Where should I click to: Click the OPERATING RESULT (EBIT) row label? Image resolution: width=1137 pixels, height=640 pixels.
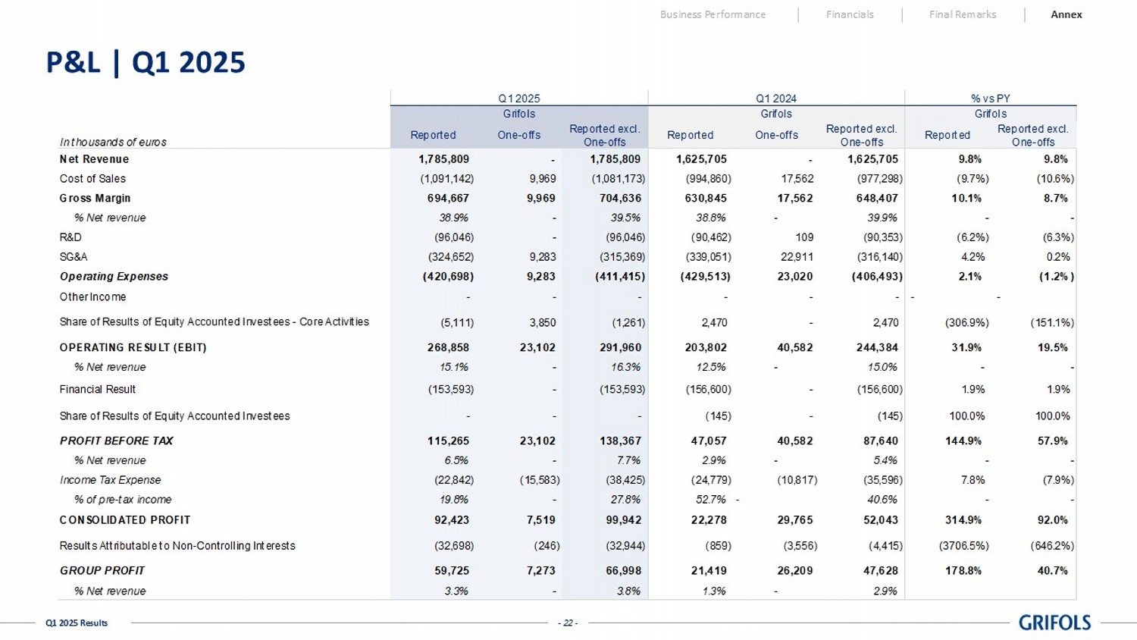[x=133, y=347]
